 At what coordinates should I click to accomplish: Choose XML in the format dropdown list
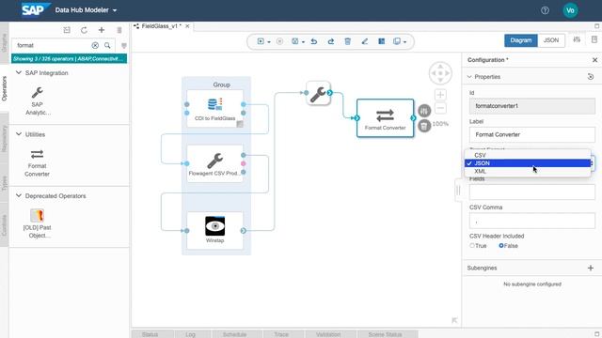(528, 171)
